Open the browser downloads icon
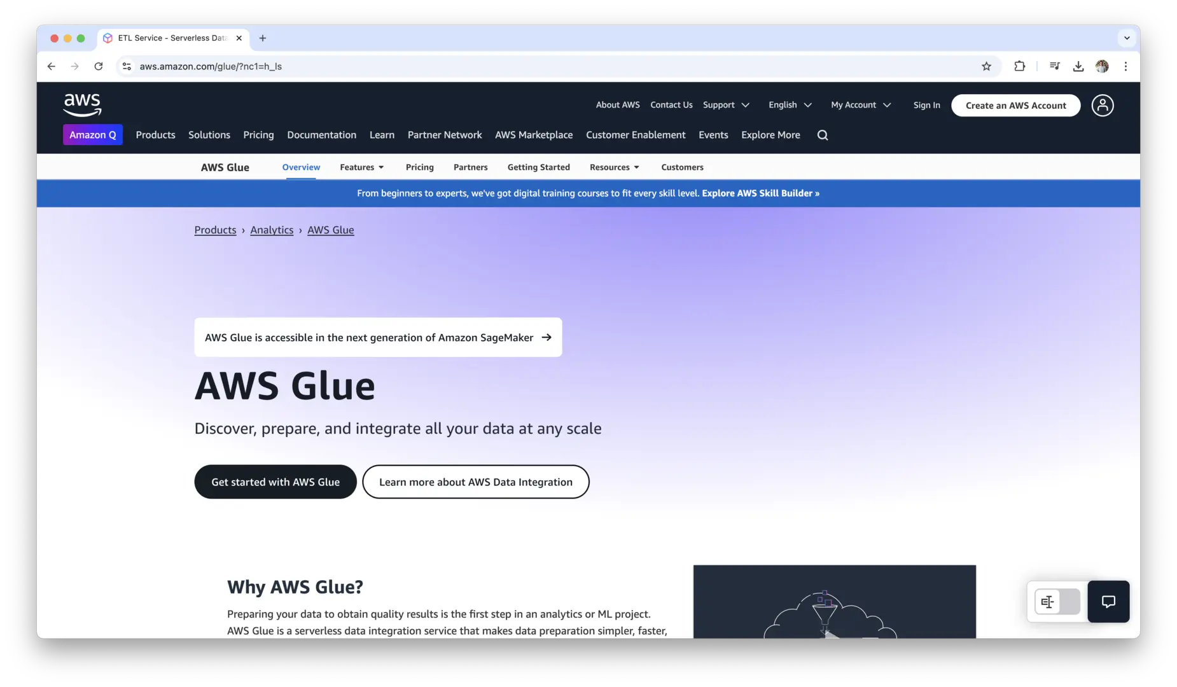 (x=1078, y=66)
